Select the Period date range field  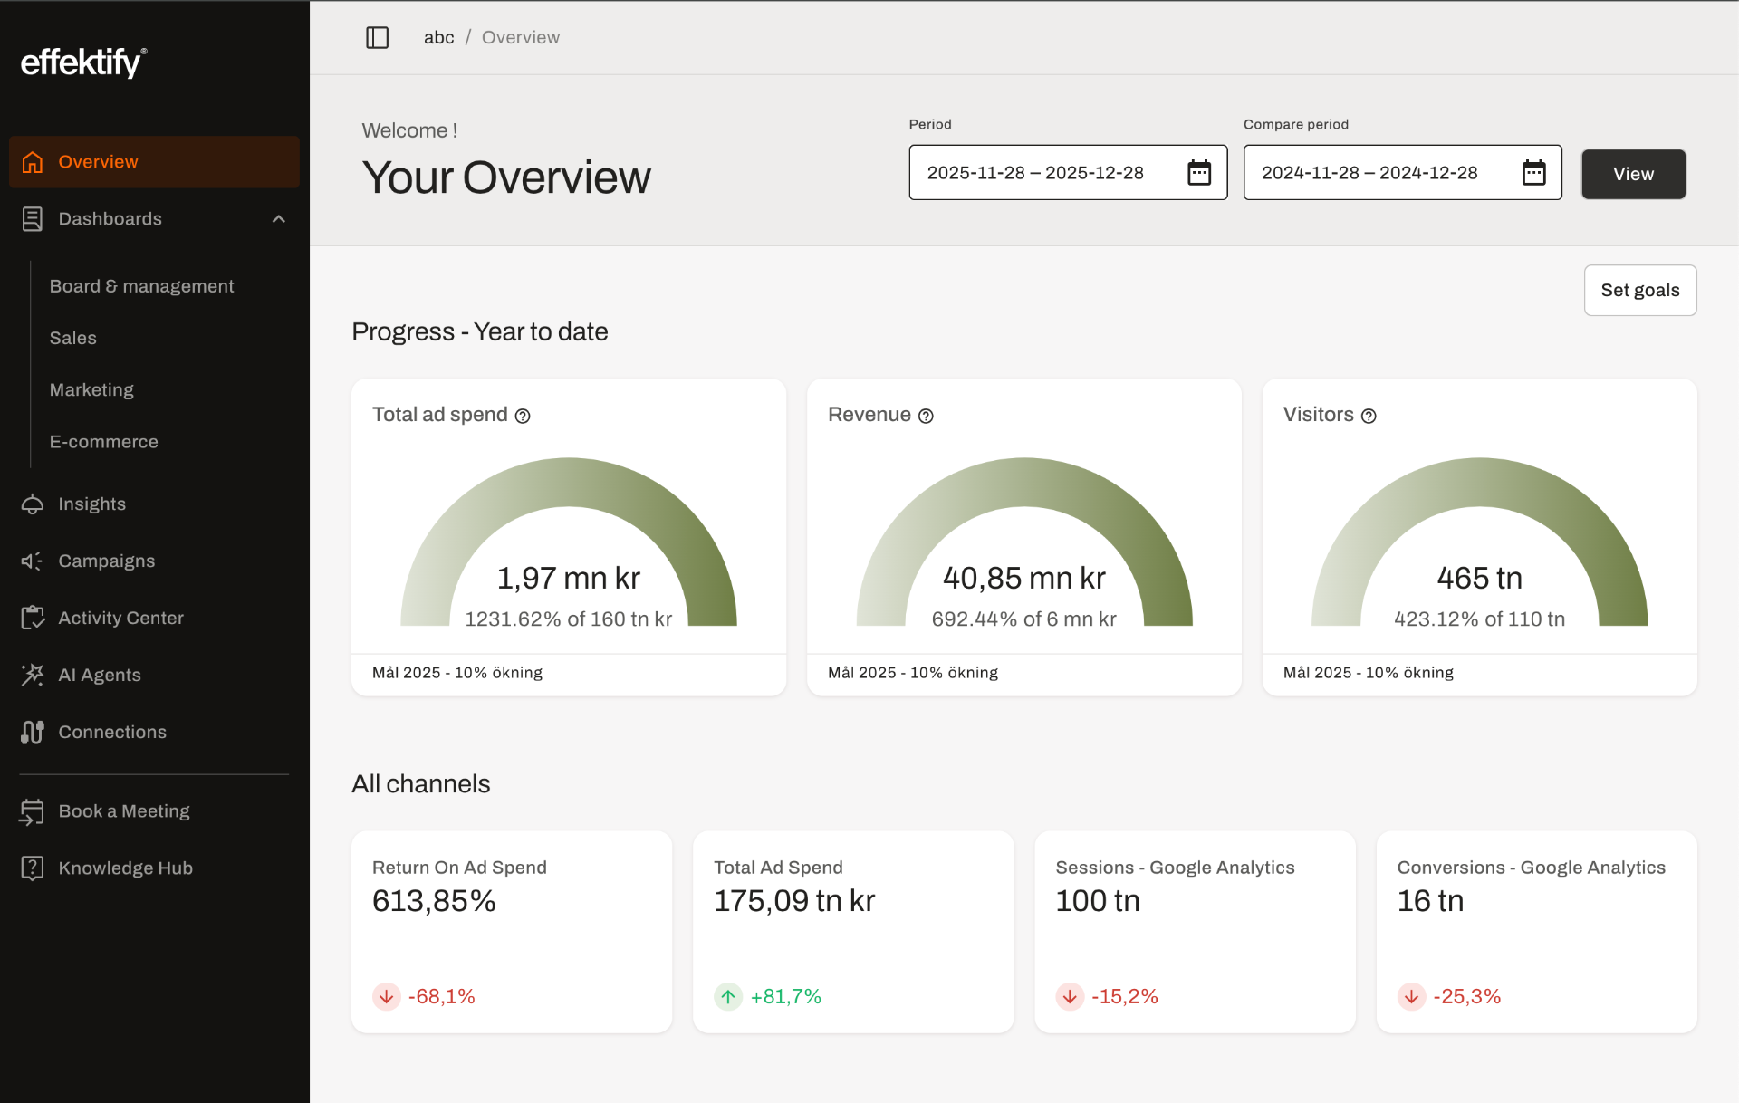pos(1035,172)
